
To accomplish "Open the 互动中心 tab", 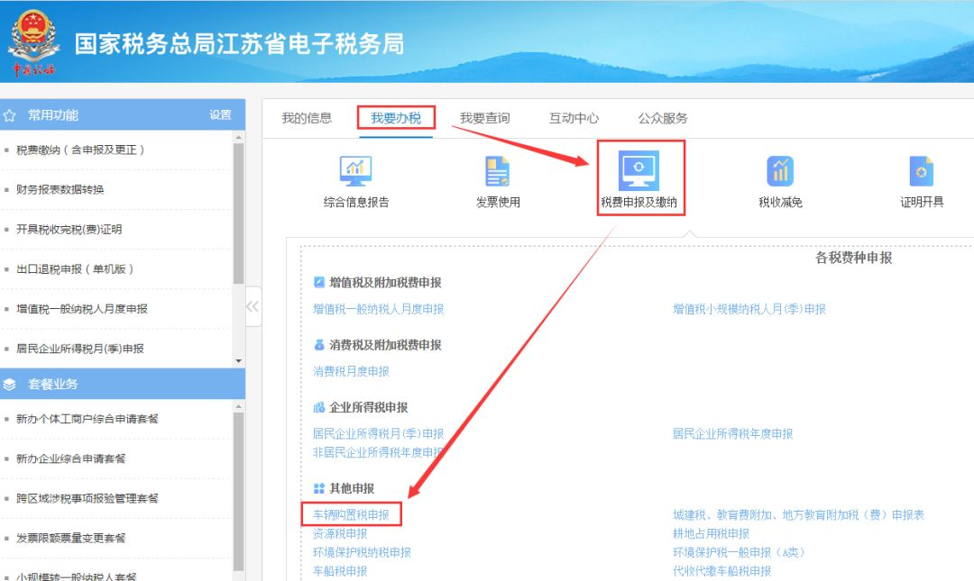I will click(x=574, y=118).
